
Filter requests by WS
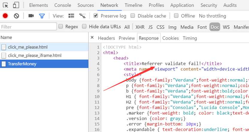point(226,27)
